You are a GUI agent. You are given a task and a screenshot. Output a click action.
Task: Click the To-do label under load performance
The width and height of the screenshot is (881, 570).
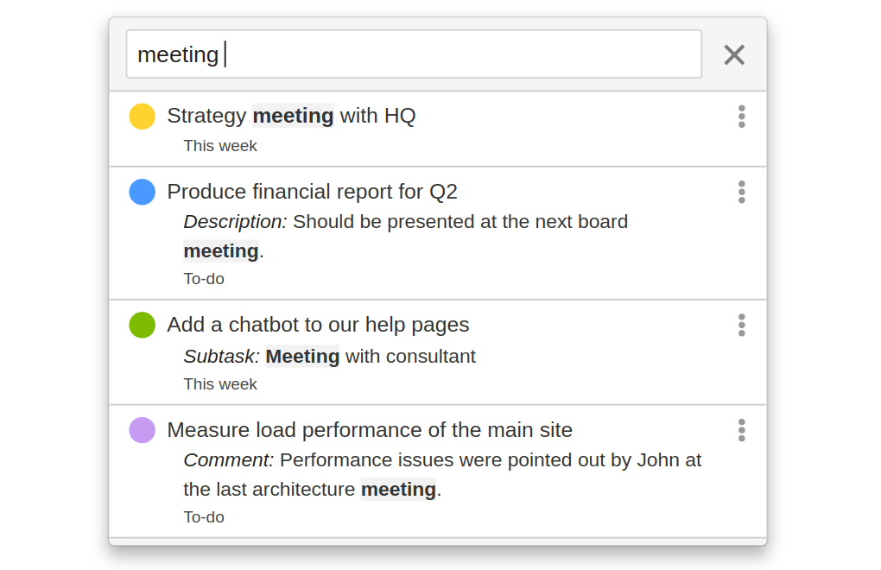(x=204, y=517)
